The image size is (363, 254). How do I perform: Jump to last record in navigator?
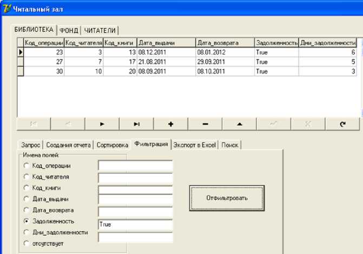136,124
